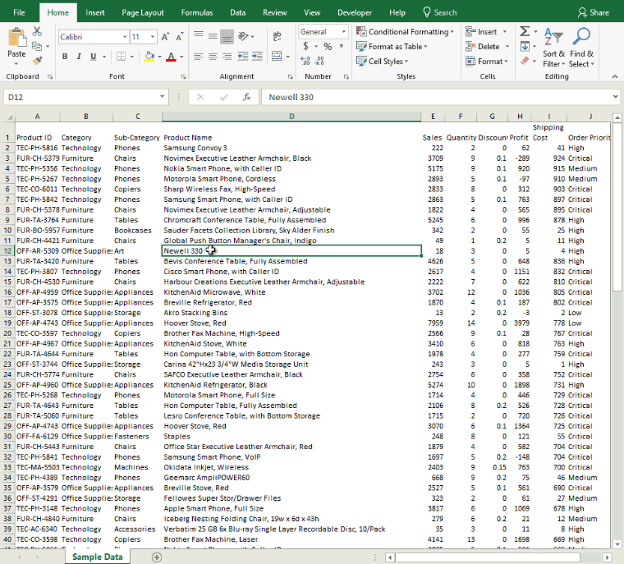Click the Insert cells button
The image size is (624, 564).
pos(486,31)
